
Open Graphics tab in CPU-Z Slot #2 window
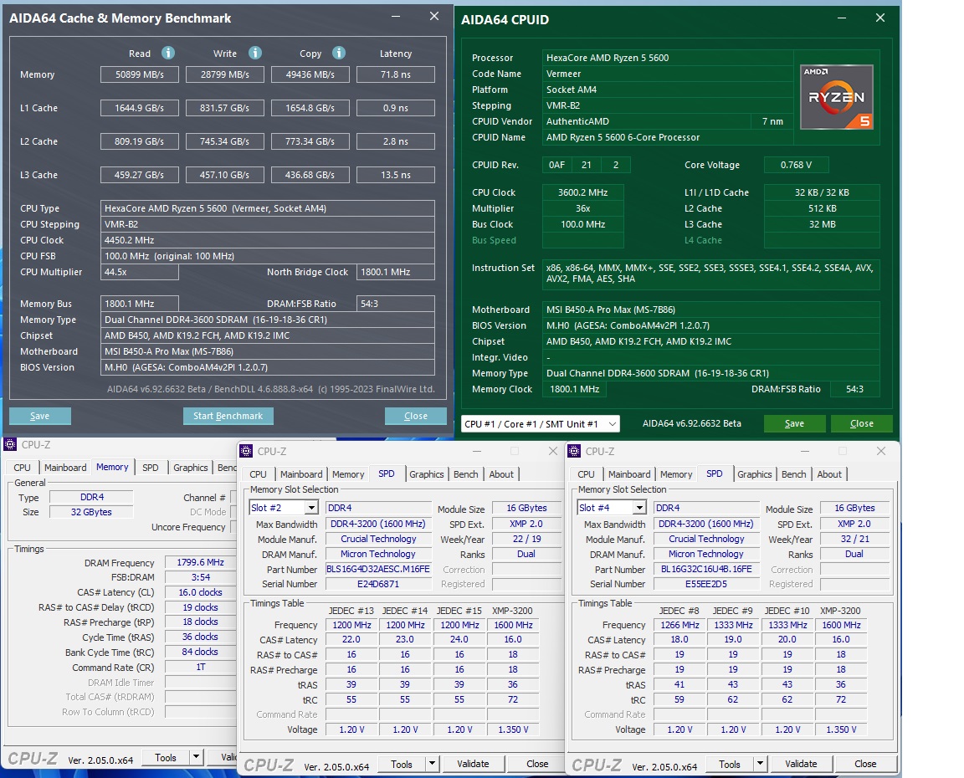click(x=427, y=474)
